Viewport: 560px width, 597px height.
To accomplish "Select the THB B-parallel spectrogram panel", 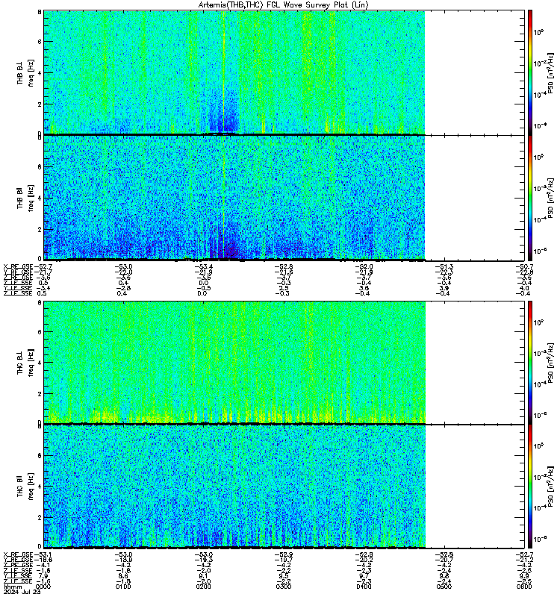I will coord(284,198).
